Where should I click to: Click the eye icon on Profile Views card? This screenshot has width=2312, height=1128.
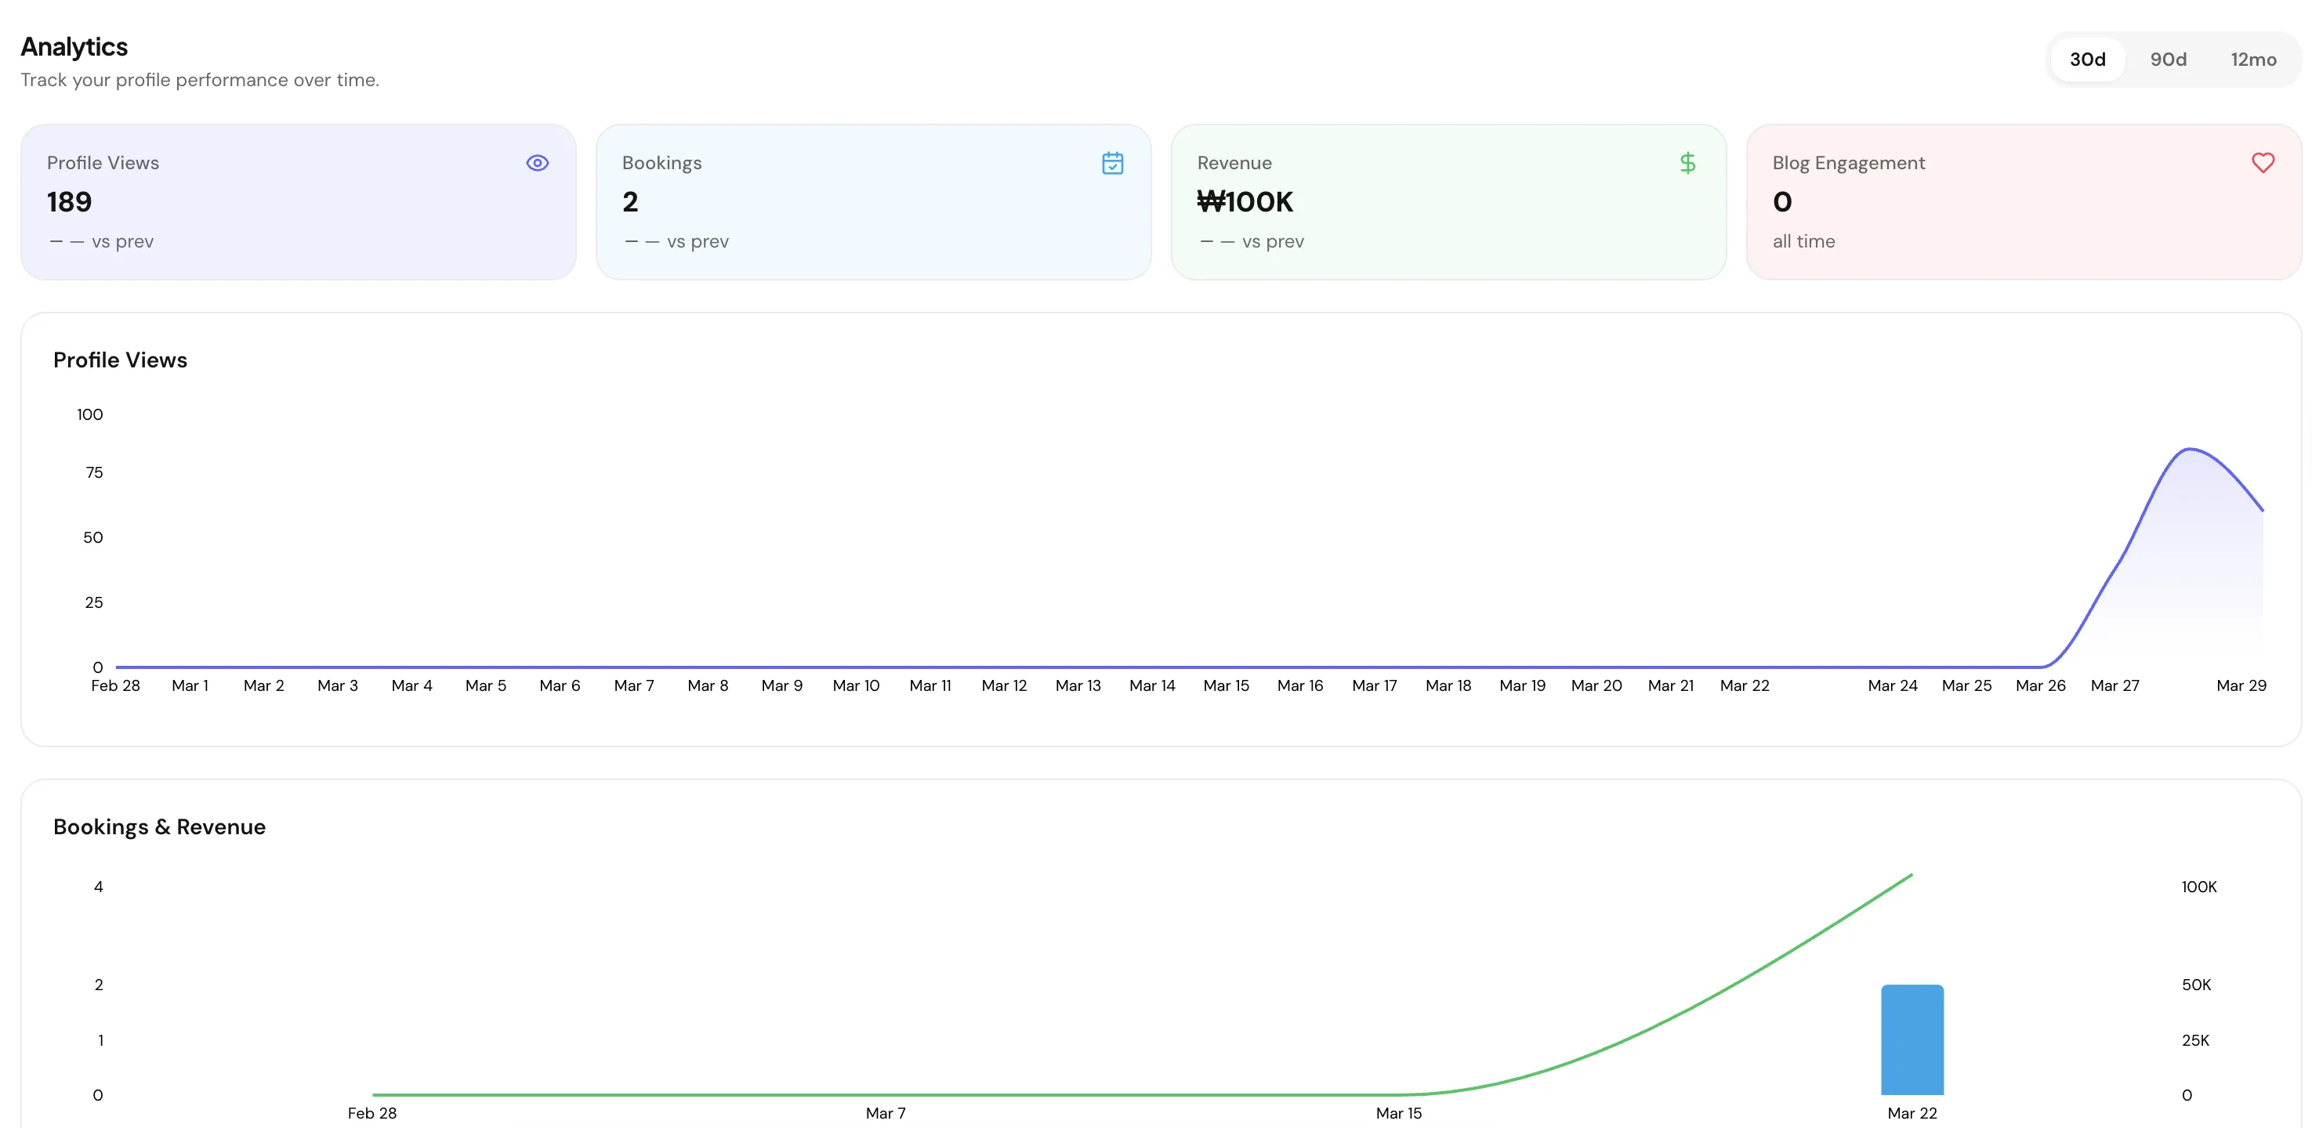pos(537,162)
